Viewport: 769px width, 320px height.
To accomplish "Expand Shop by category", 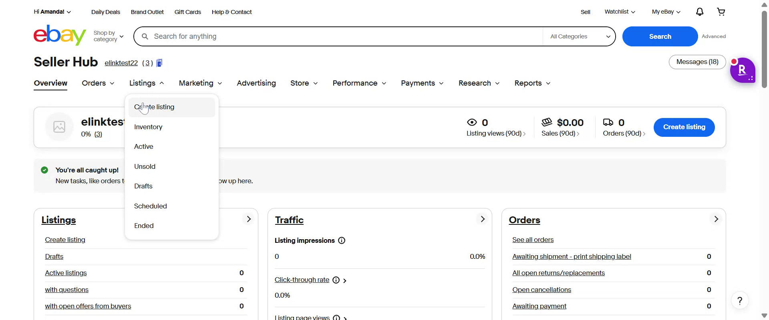I will point(109,36).
